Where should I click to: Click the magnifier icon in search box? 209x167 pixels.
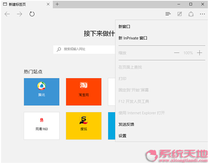coord(59,49)
